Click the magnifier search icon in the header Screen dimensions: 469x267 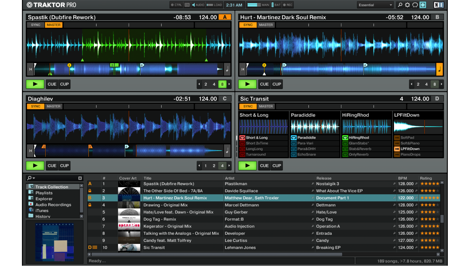click(x=400, y=5)
